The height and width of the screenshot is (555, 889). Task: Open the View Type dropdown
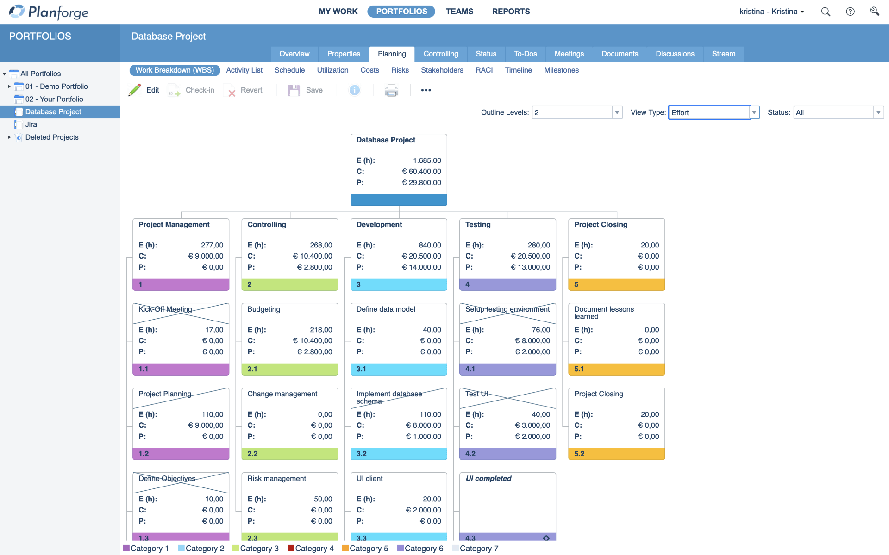coord(754,112)
